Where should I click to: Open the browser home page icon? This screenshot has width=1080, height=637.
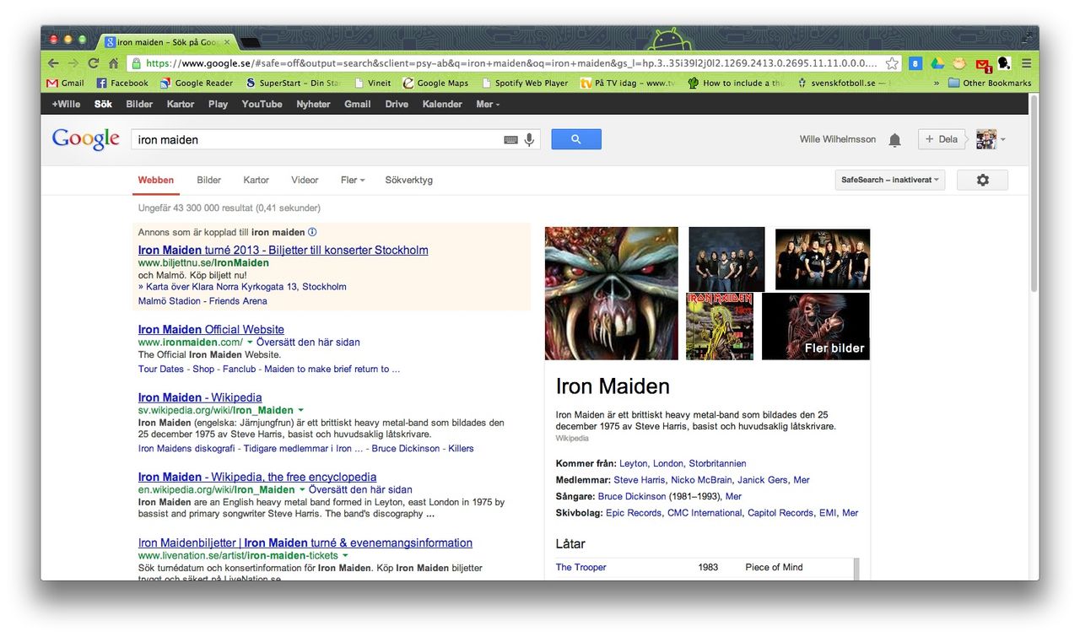(113, 63)
